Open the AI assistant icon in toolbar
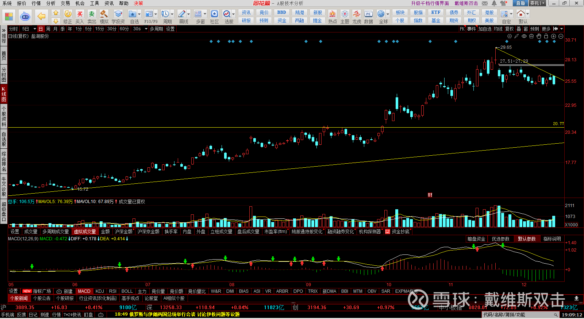 25,16
